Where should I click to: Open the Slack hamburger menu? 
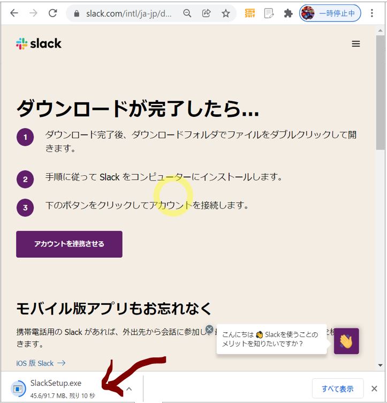pyautogui.click(x=356, y=44)
